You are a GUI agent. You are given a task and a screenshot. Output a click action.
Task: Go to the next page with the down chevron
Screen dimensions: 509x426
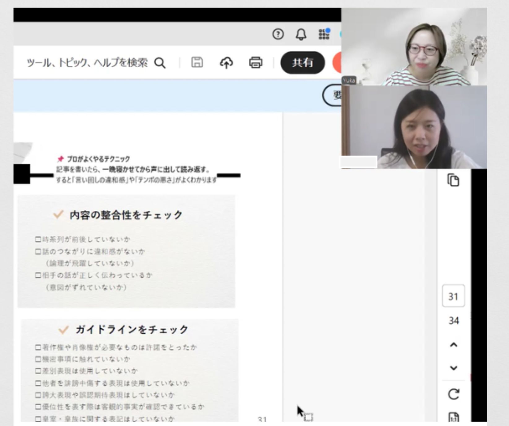(453, 368)
